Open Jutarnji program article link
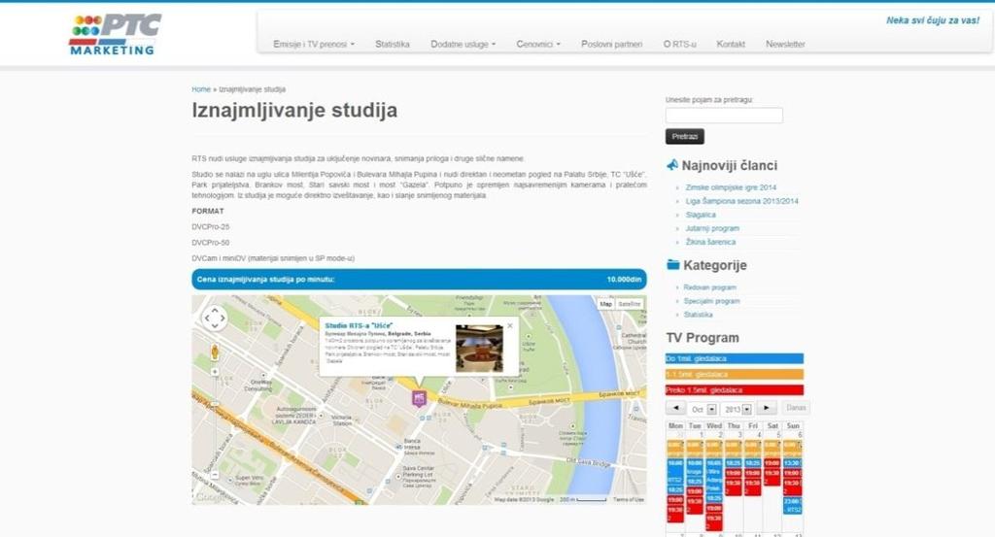The height and width of the screenshot is (537, 995). coord(712,228)
